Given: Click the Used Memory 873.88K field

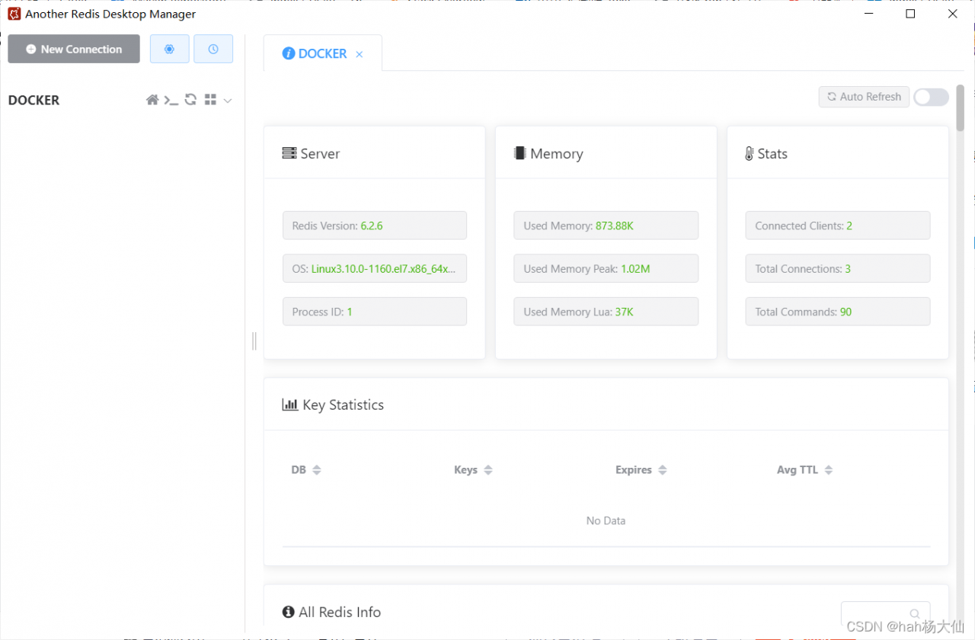Looking at the screenshot, I should coord(606,226).
